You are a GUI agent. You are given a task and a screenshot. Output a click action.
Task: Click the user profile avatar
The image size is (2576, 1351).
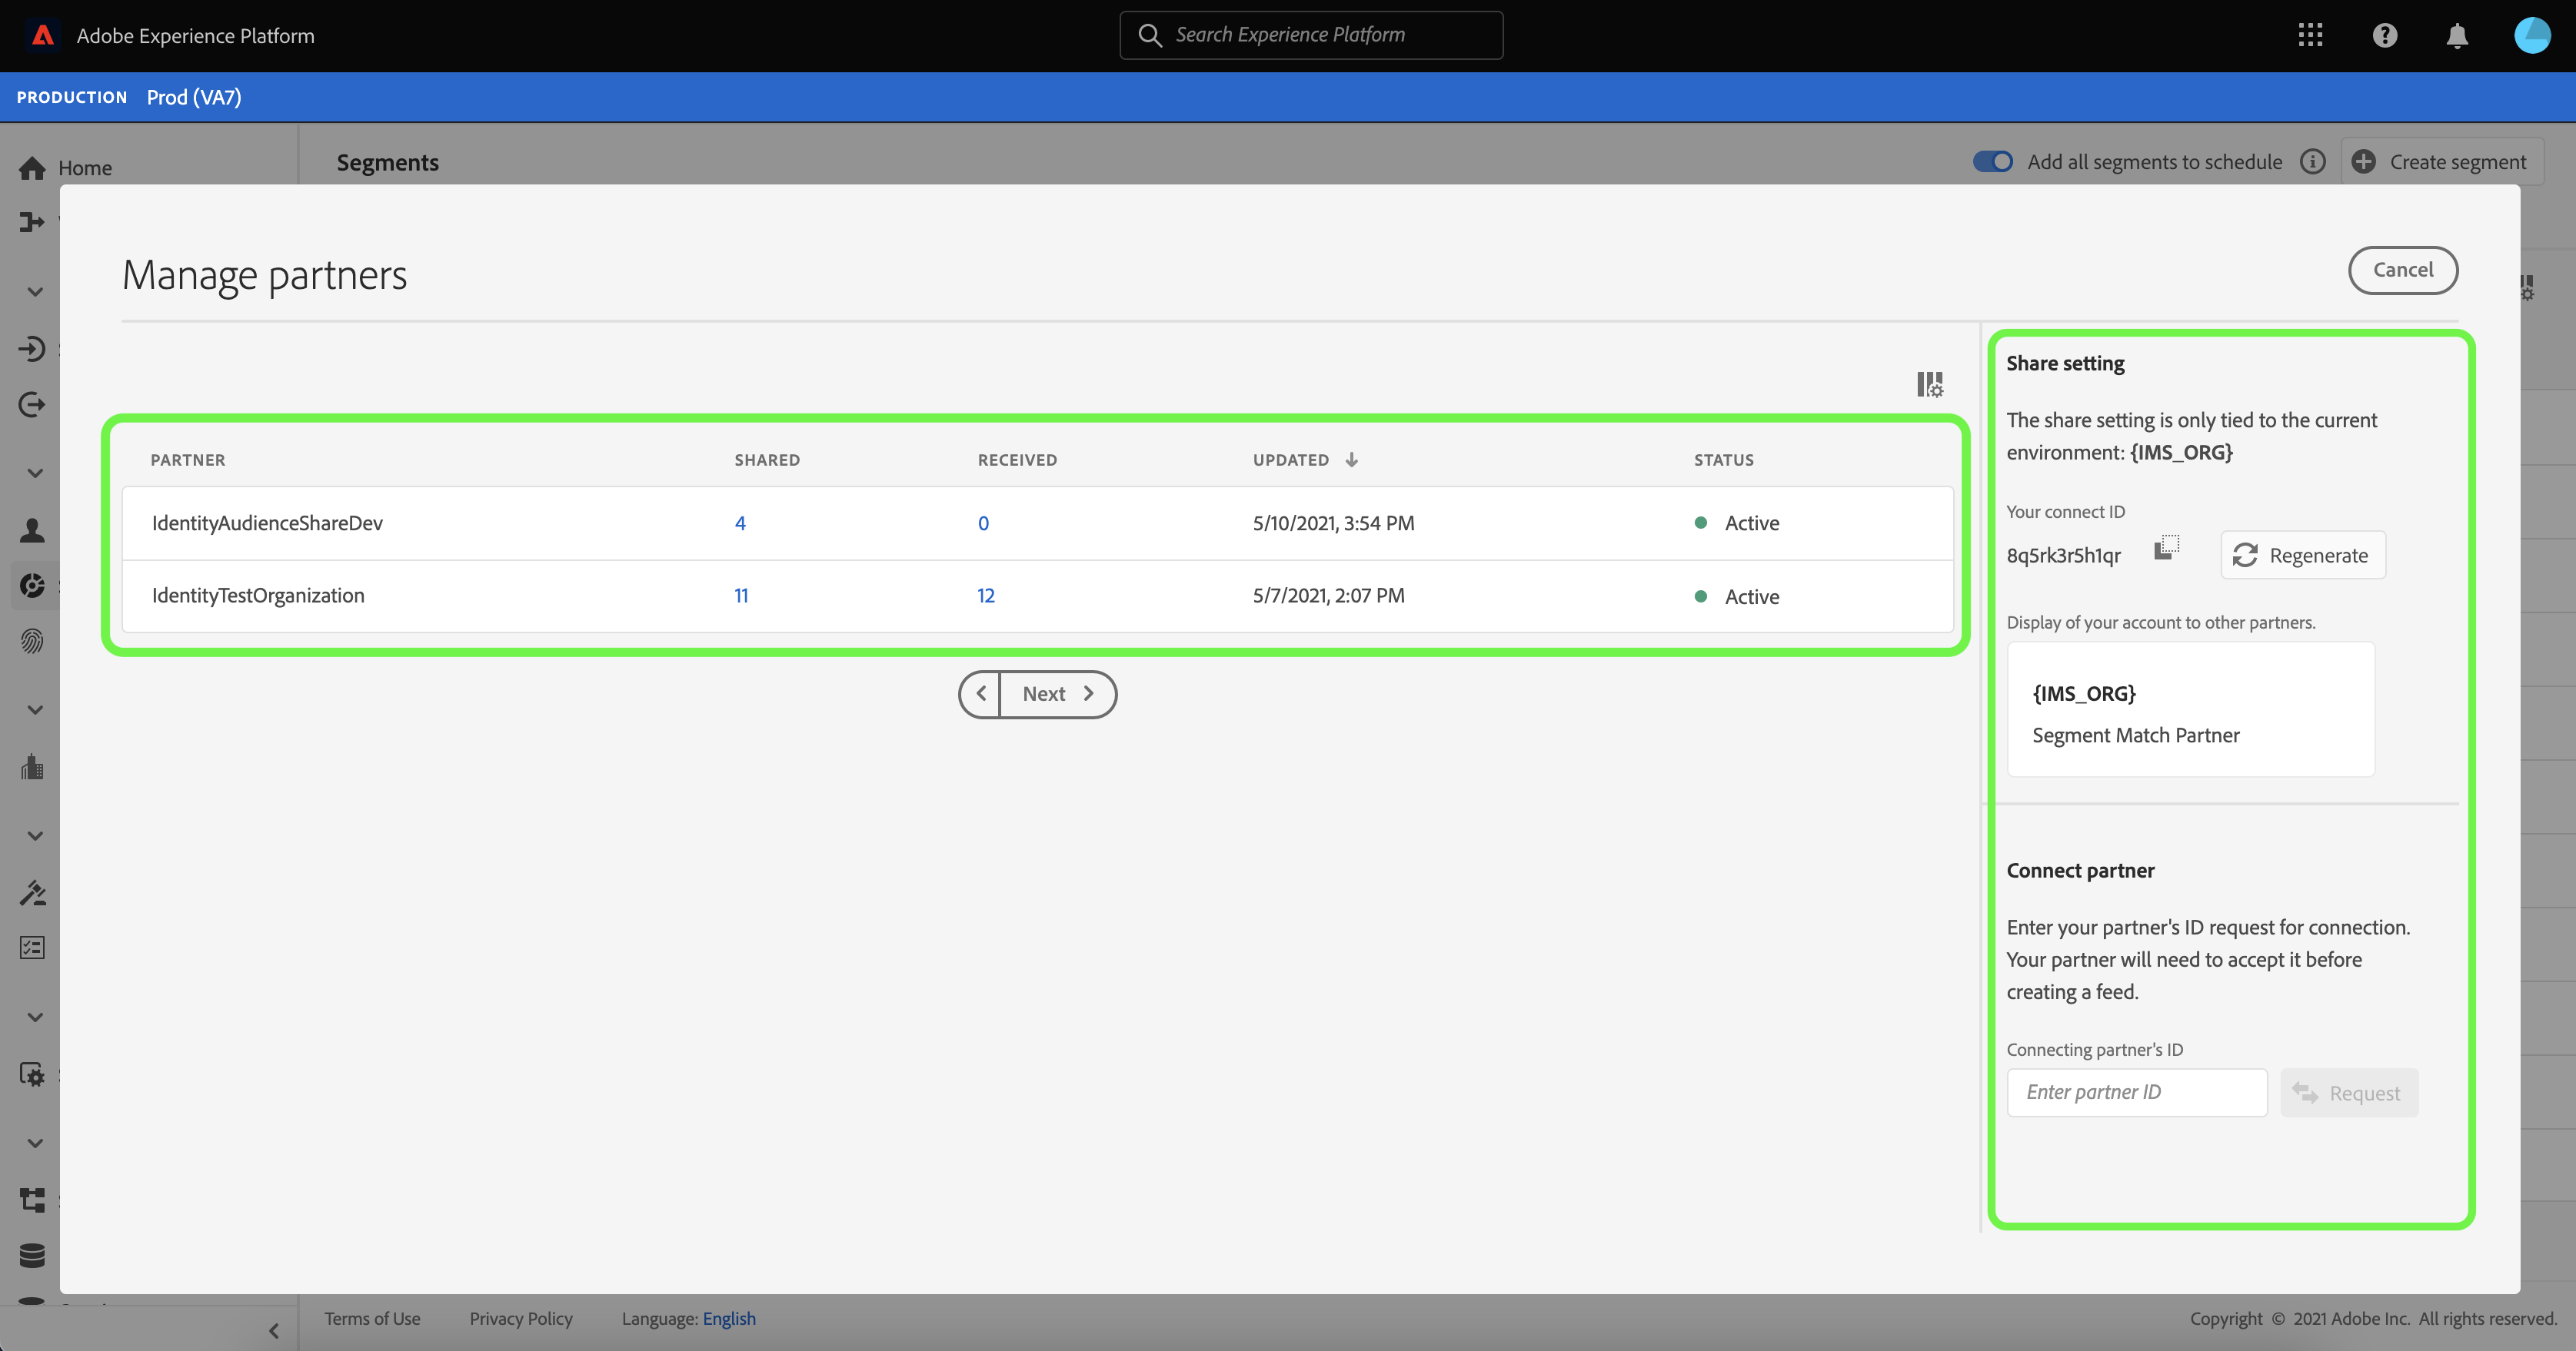2532,36
